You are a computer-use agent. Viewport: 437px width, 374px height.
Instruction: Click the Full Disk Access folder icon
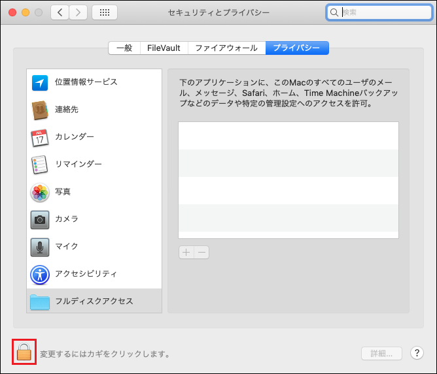pos(40,302)
